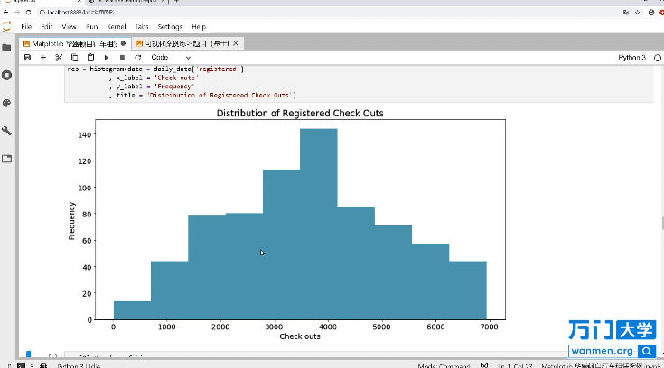Open the Settings menu

pos(169,27)
